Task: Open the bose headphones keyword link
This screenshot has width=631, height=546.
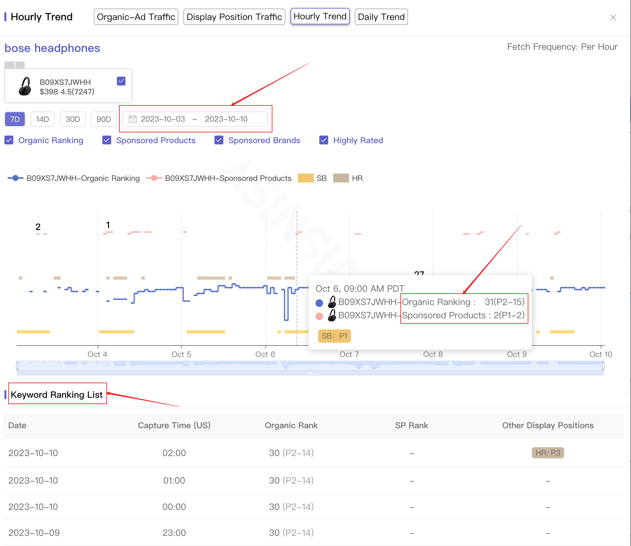Action: 52,48
